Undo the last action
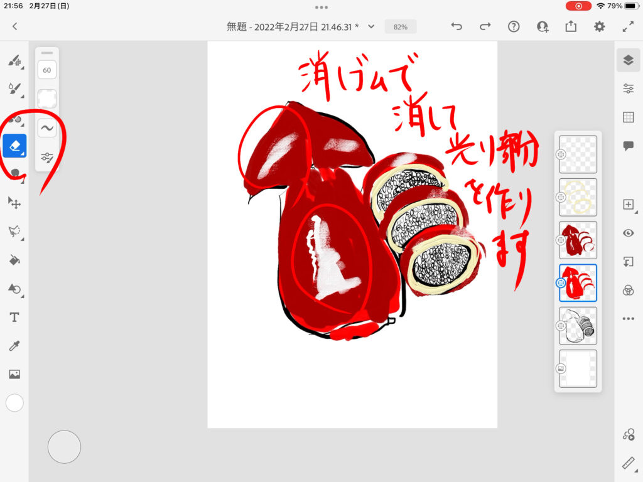This screenshot has height=482, width=643. (x=457, y=26)
